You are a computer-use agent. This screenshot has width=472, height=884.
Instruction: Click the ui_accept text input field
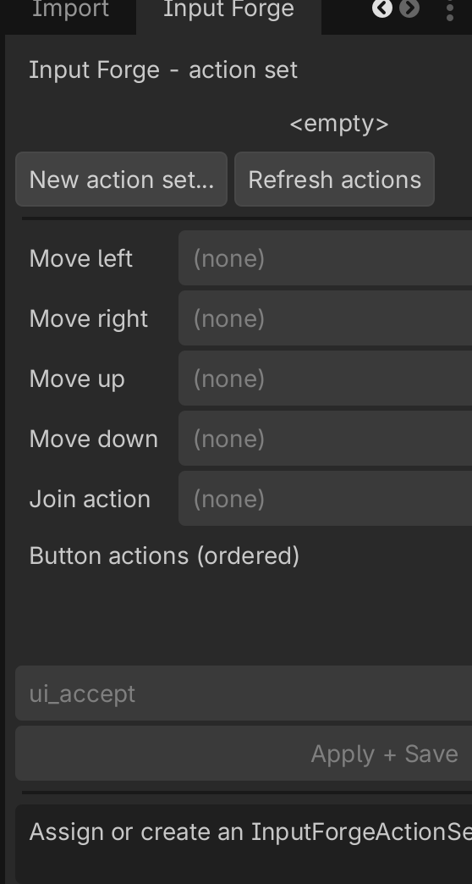pyautogui.click(x=244, y=693)
